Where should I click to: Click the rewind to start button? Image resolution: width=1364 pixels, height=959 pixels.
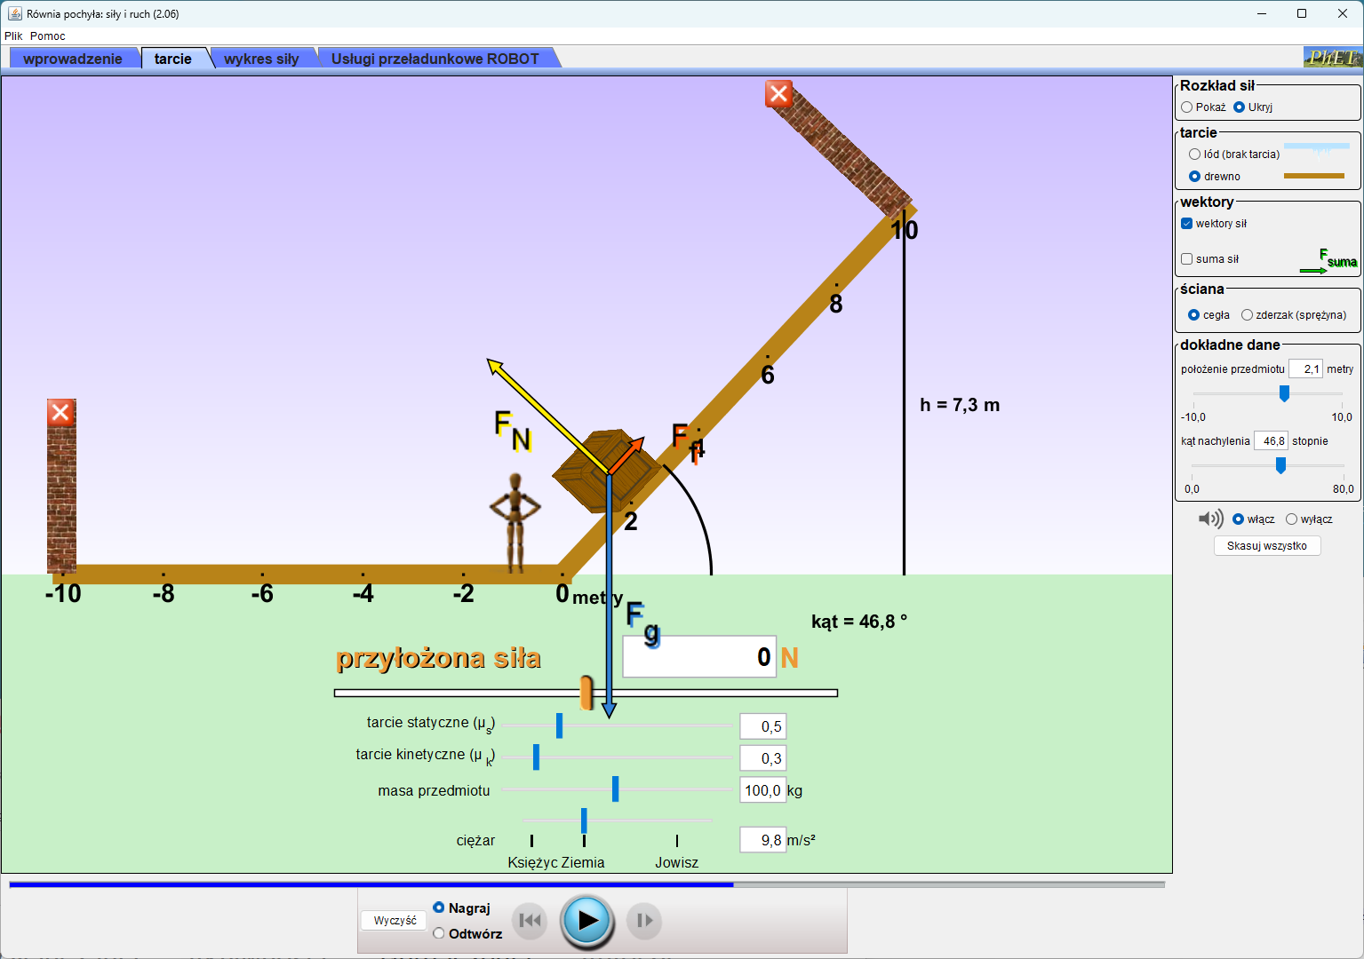(x=530, y=921)
